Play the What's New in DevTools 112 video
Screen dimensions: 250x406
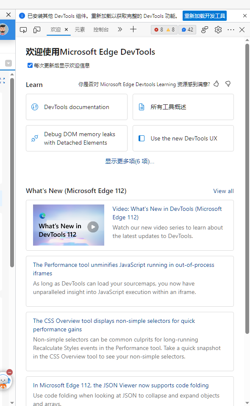pyautogui.click(x=93, y=227)
